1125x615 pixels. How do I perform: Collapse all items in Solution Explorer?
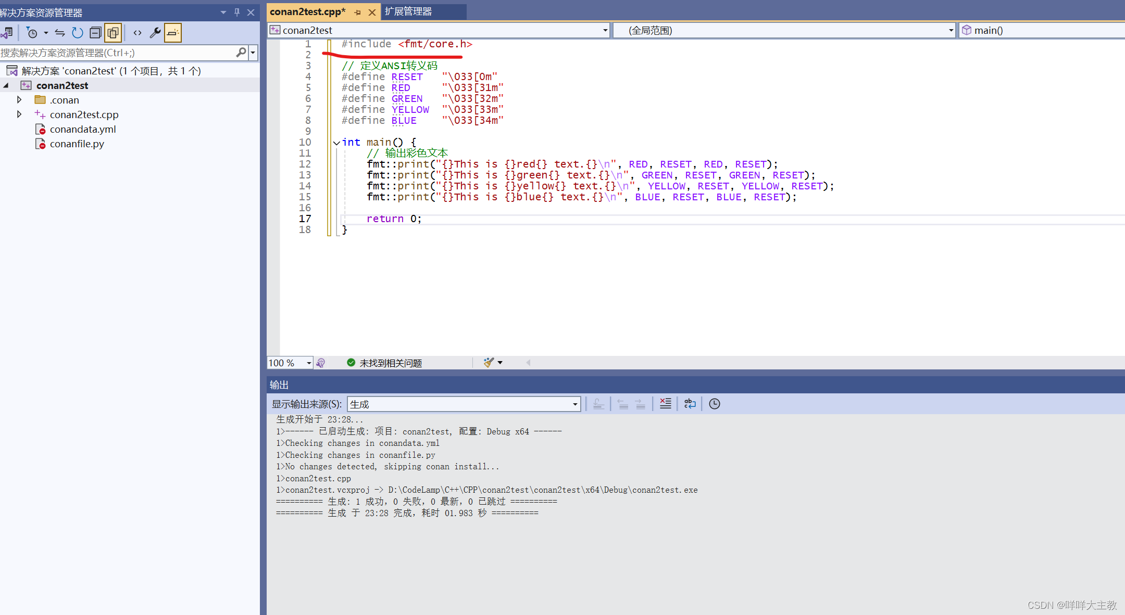click(95, 33)
